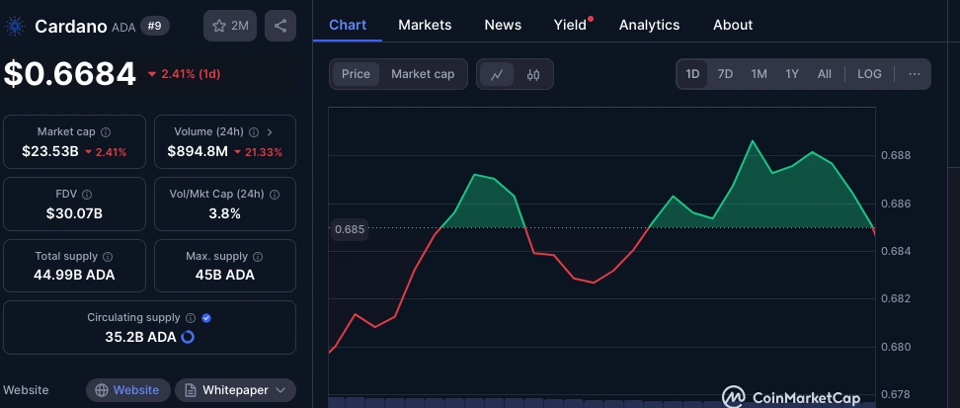Switch to line chart view icon
The image size is (960, 408).
click(x=497, y=74)
